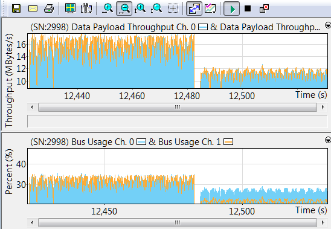
Task: Click Bus Usage Ch. 1 orange swatch
Action: coord(228,142)
